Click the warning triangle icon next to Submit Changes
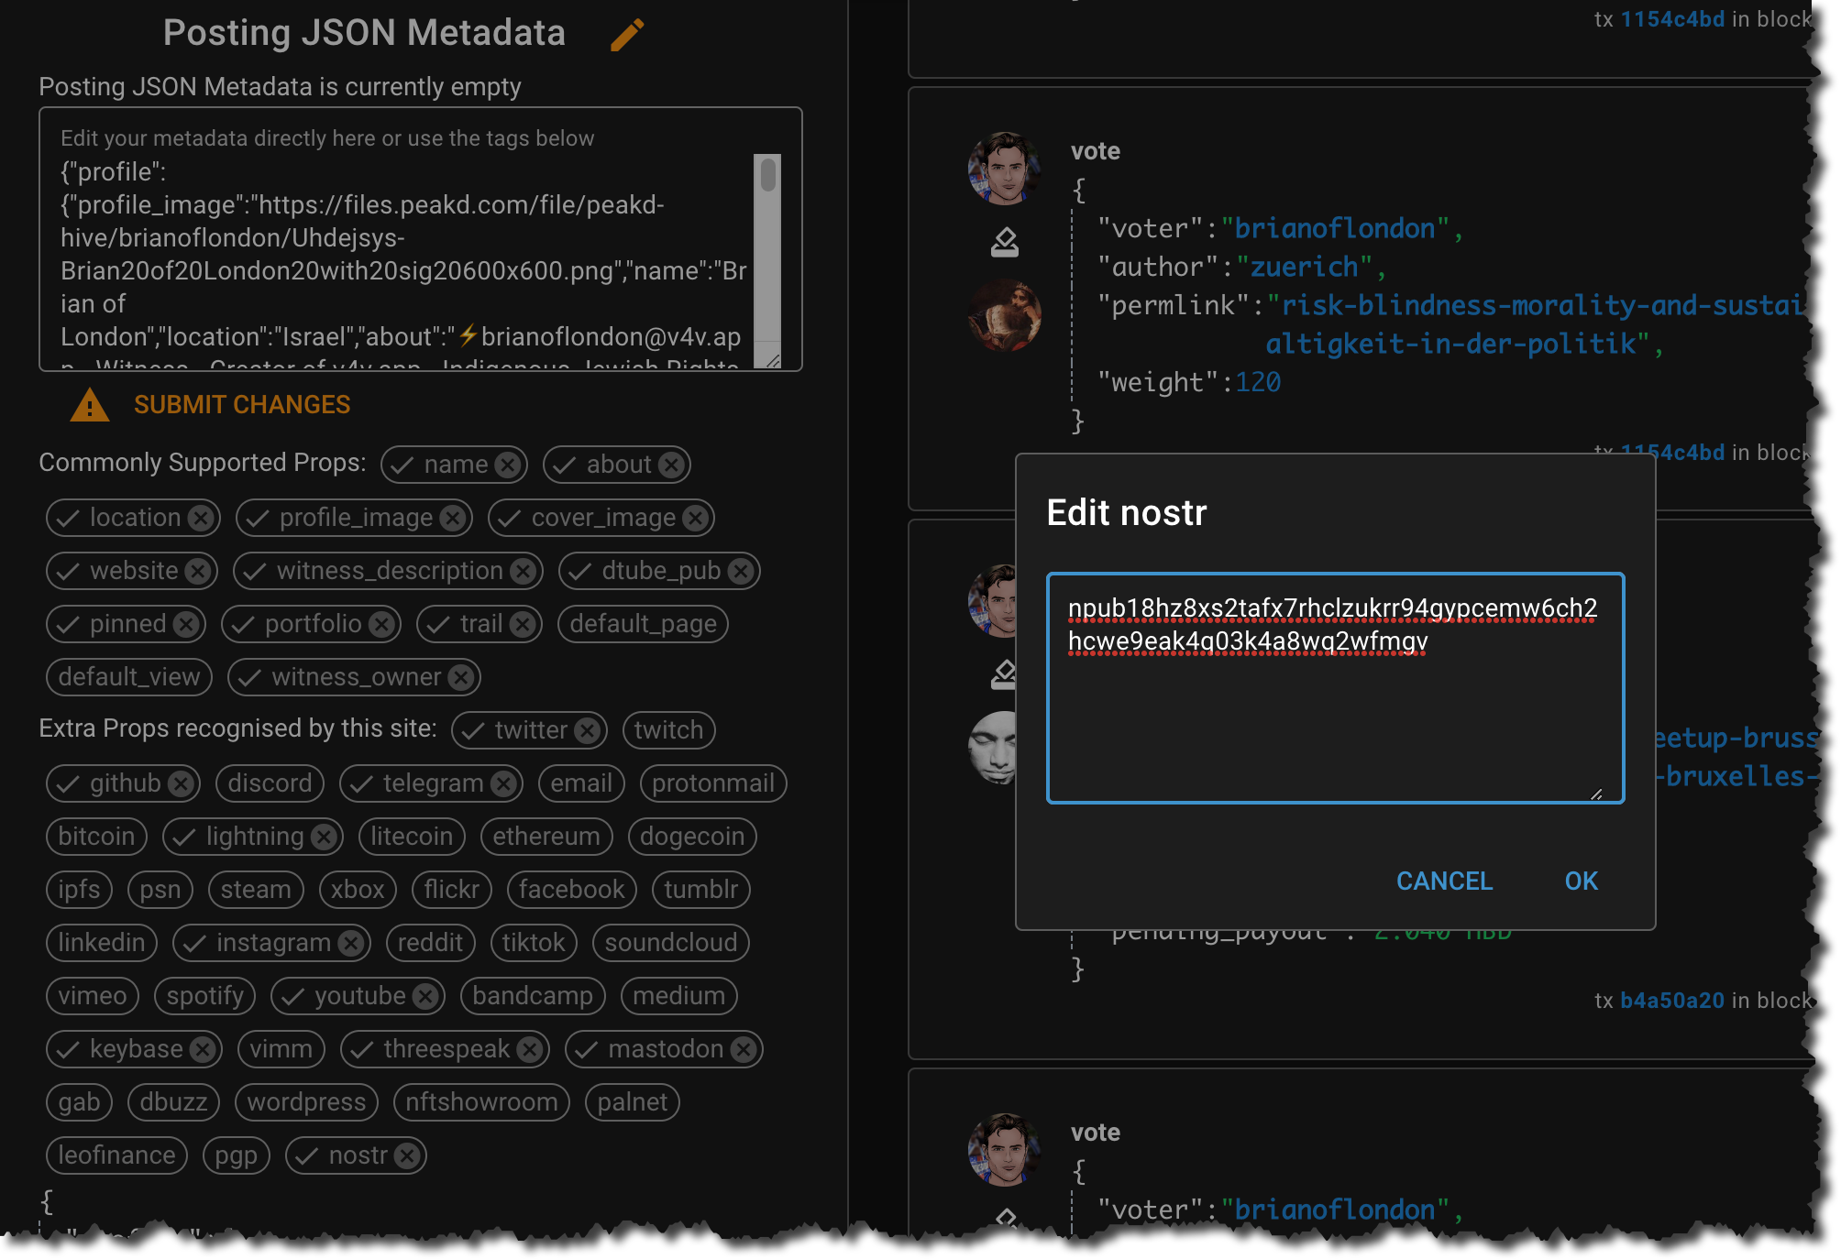 click(x=90, y=405)
